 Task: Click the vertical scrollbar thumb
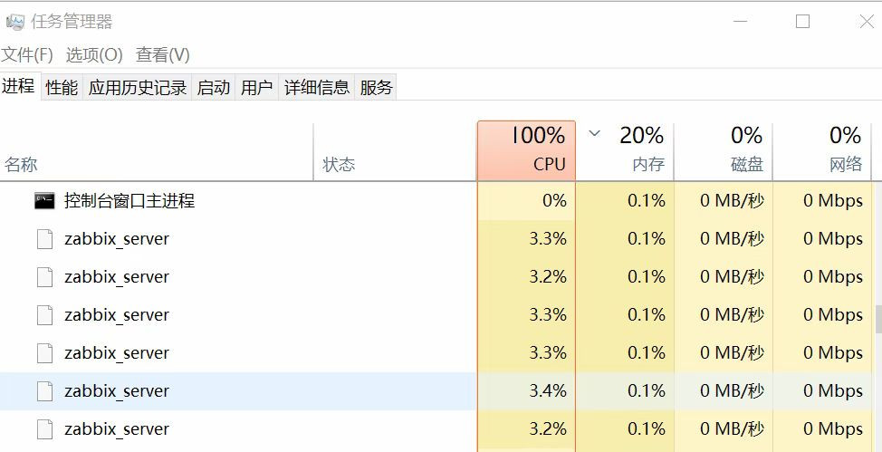877,319
